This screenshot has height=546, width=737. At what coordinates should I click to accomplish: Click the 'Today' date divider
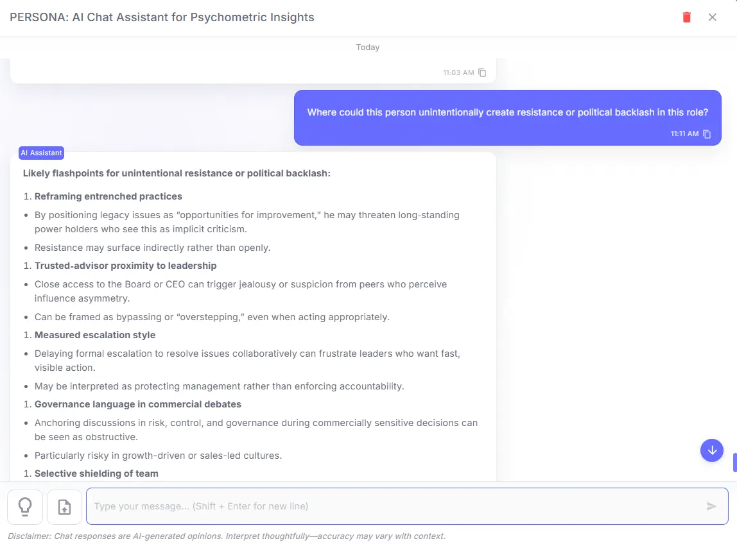[x=367, y=47]
